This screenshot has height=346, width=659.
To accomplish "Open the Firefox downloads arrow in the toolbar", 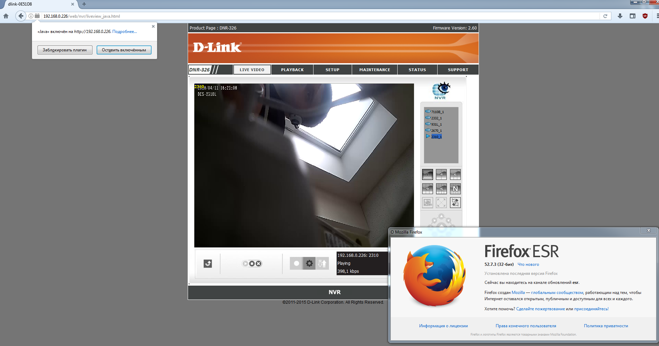I will click(620, 16).
